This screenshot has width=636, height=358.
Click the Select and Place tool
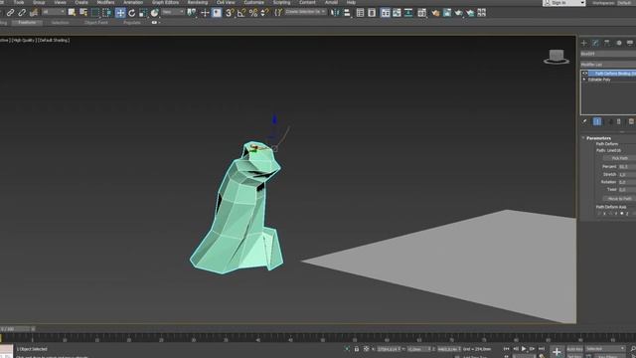click(155, 13)
